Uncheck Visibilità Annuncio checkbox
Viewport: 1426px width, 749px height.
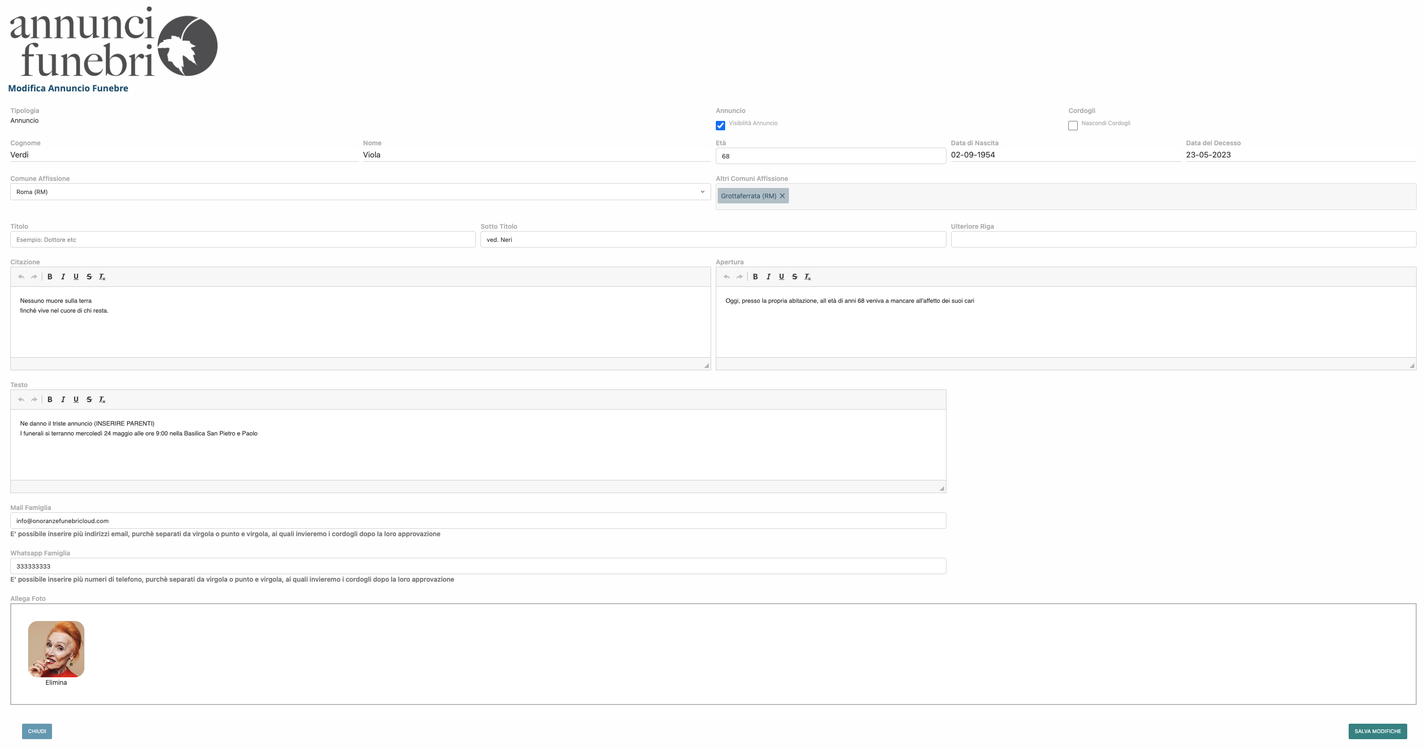[720, 126]
